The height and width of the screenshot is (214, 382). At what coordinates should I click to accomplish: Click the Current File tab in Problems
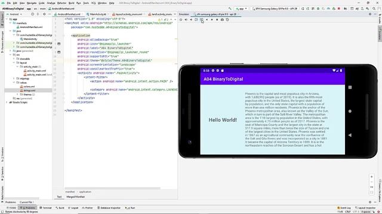tap(26, 202)
